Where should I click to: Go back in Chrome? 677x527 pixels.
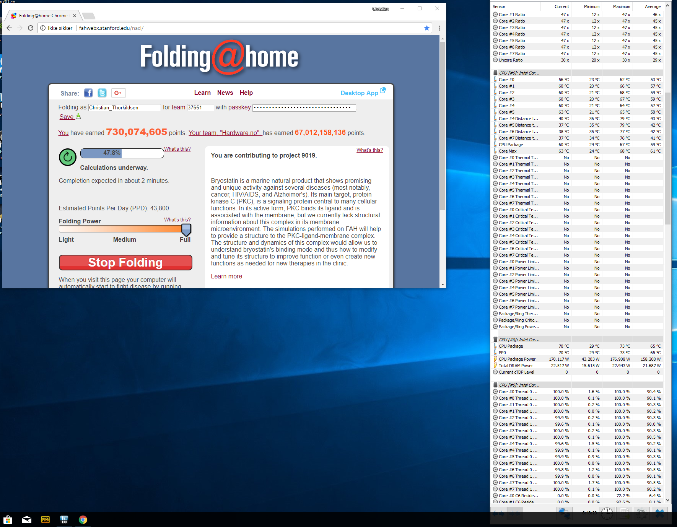click(x=9, y=28)
